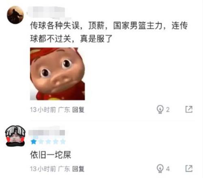This screenshot has width=203, height=178.
Task: Click the second faded rating star
Action: click(41, 142)
